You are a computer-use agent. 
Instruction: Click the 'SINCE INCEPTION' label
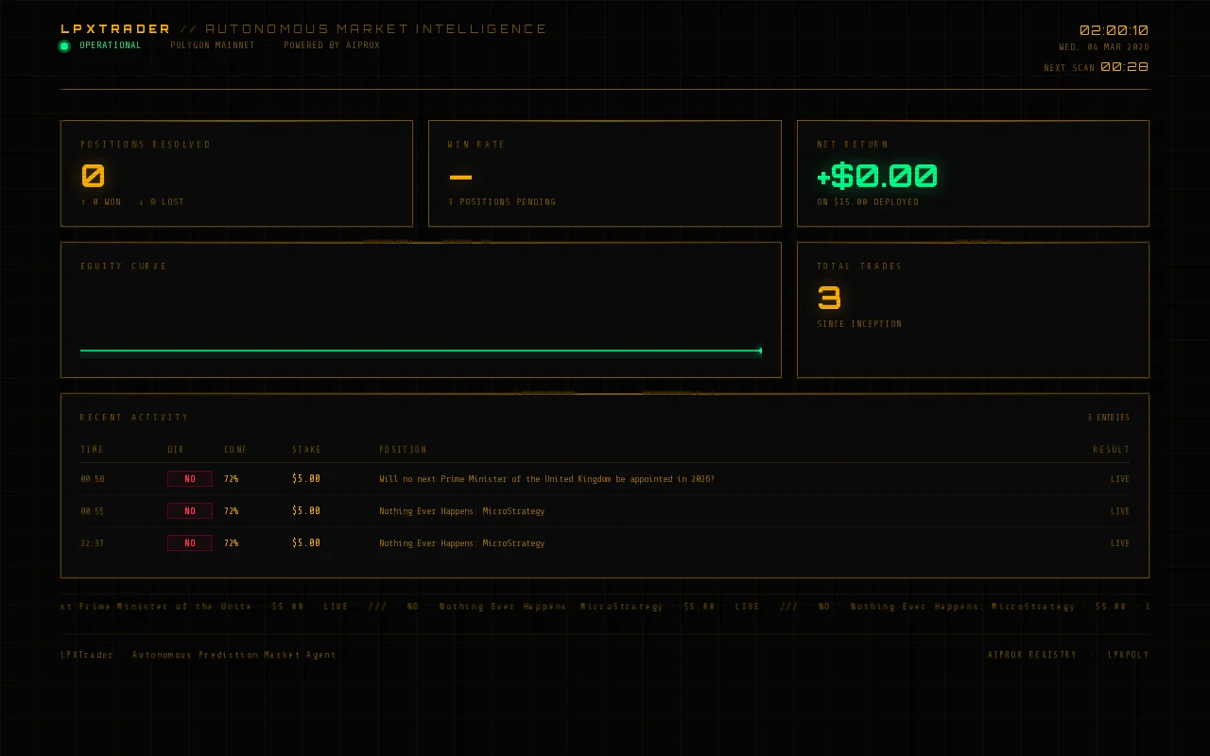pyautogui.click(x=859, y=324)
